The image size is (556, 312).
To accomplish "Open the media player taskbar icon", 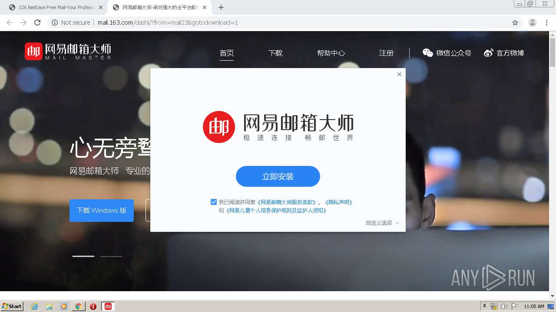I will (x=64, y=306).
